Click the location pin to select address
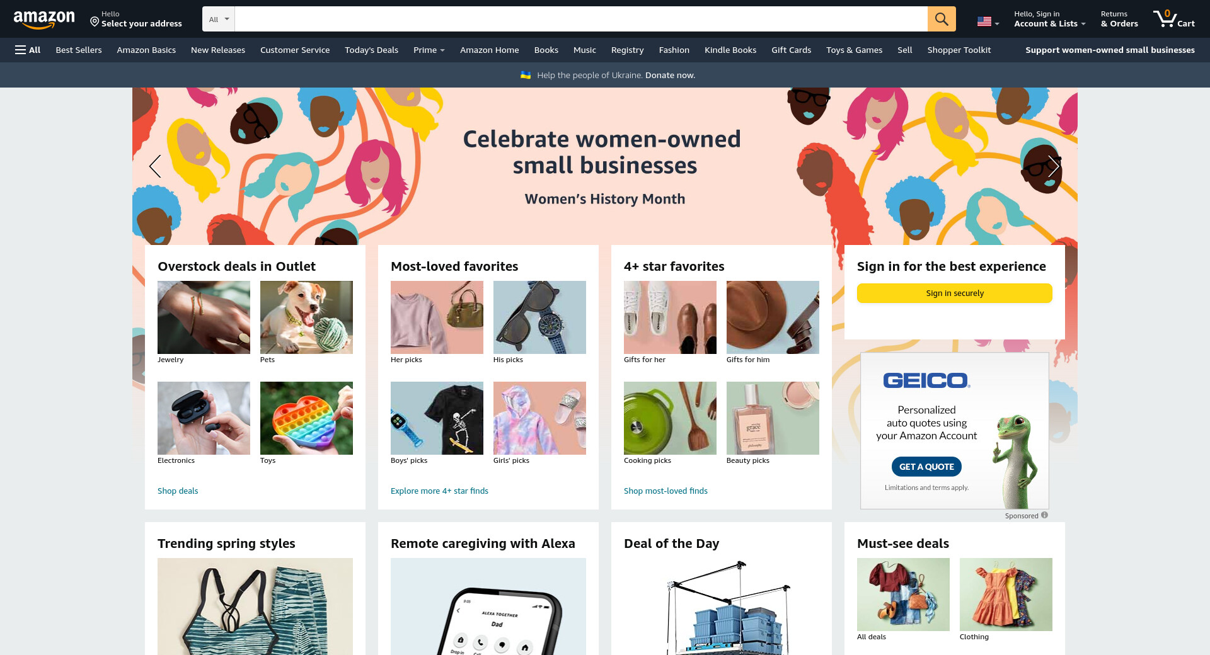This screenshot has width=1210, height=655. coord(95,22)
